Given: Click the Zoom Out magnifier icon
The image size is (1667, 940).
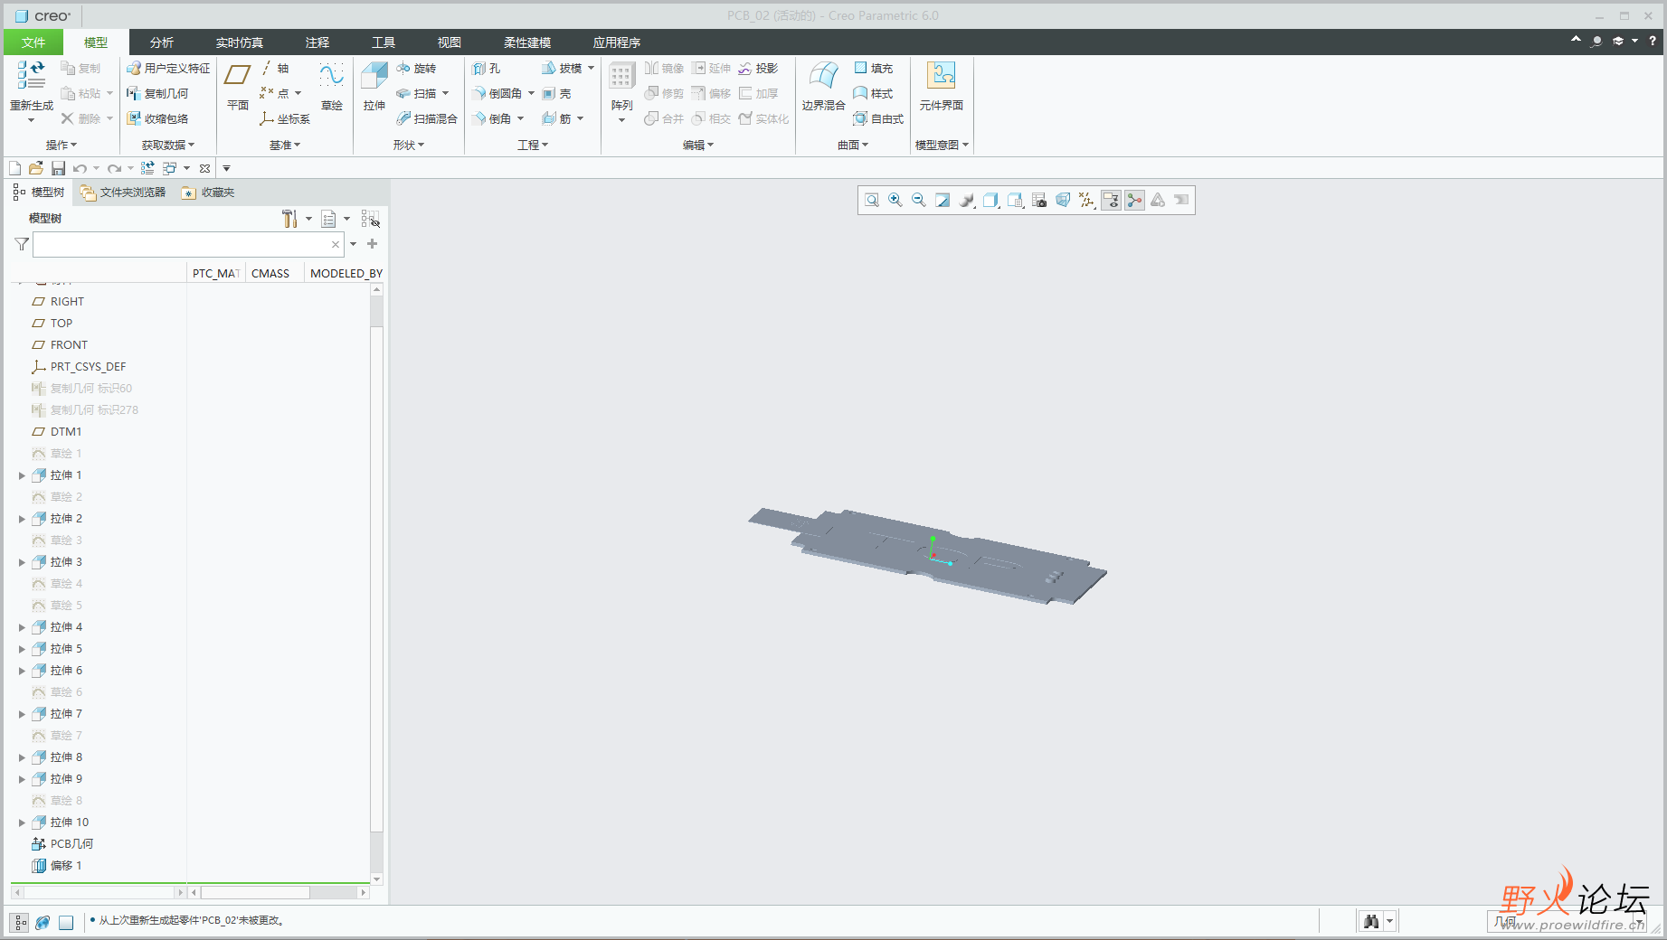Looking at the screenshot, I should tap(919, 201).
